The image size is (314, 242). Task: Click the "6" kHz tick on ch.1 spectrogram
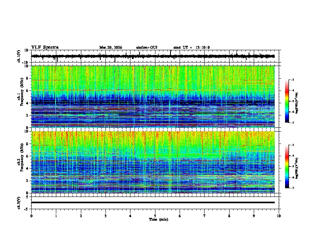tap(27, 91)
